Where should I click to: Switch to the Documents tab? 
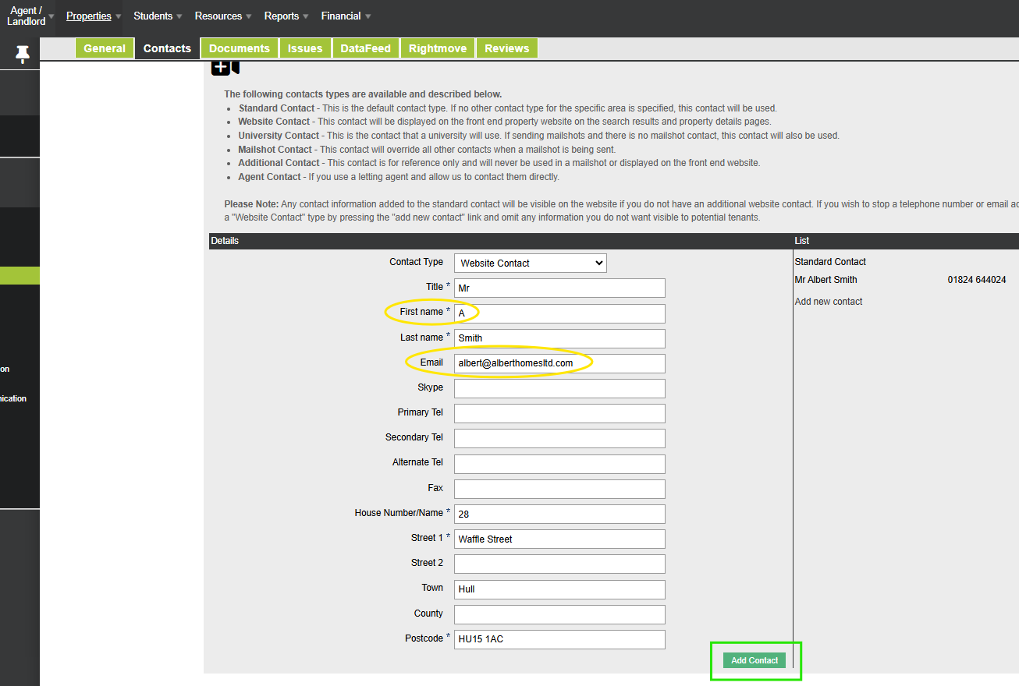click(239, 48)
